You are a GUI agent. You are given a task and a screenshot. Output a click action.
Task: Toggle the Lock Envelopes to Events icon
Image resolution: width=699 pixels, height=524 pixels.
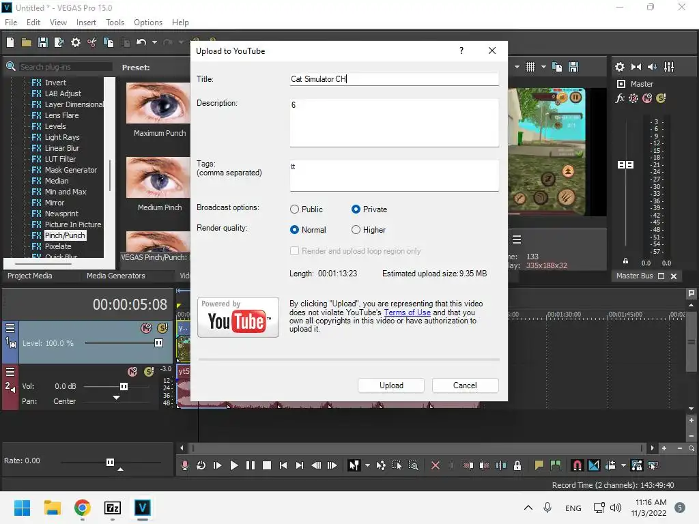[637, 465]
